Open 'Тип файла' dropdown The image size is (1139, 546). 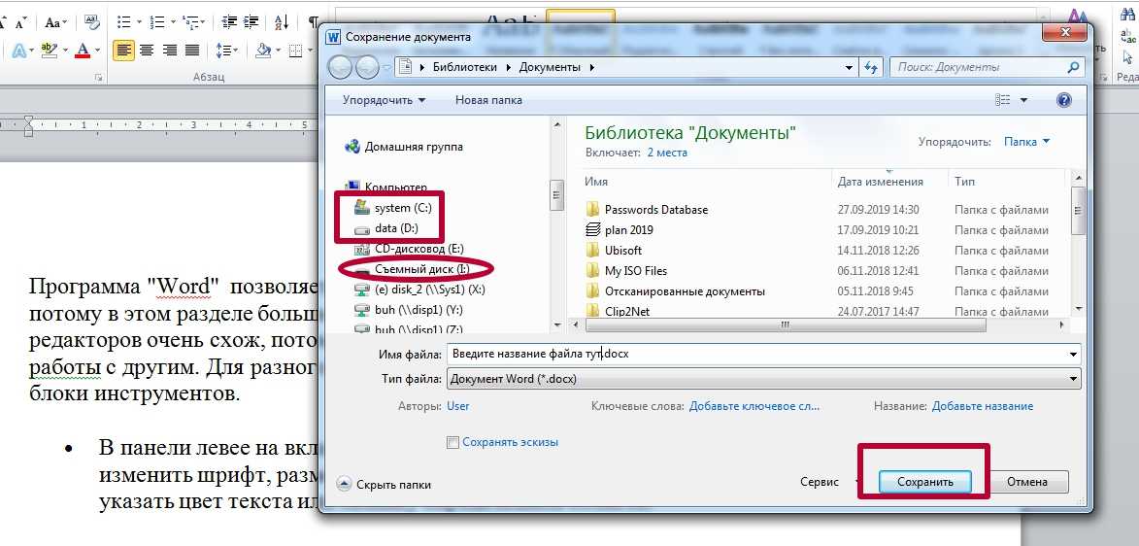click(762, 379)
